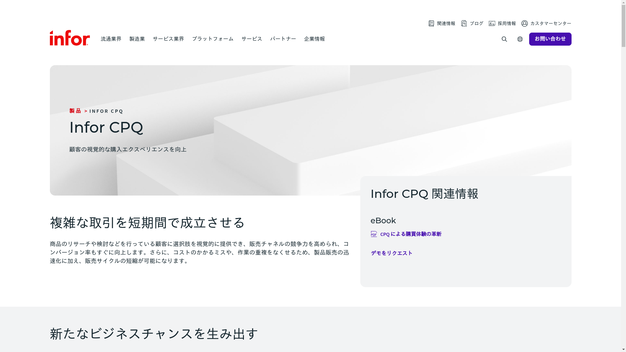
Task: Open the パートナー menu item
Action: [x=283, y=39]
